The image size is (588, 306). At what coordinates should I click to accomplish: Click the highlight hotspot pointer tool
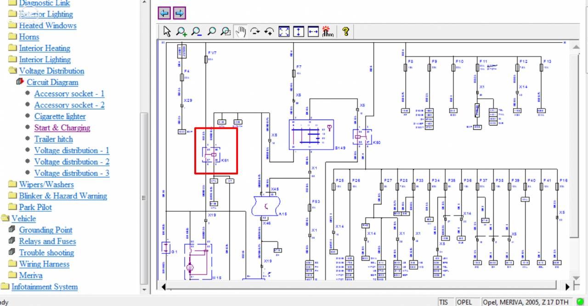327,31
